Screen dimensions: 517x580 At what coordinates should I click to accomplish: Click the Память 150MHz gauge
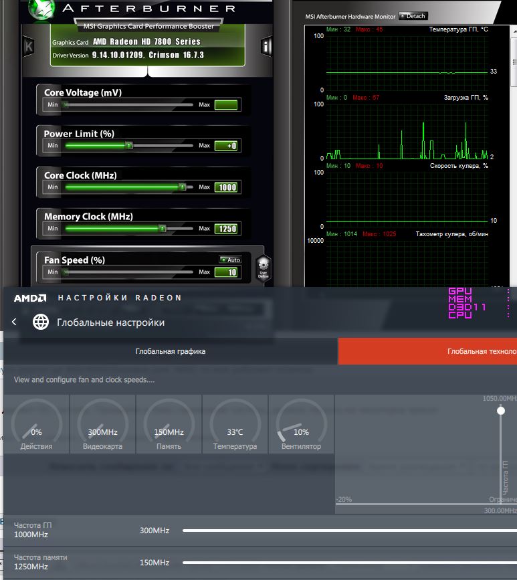pos(169,424)
